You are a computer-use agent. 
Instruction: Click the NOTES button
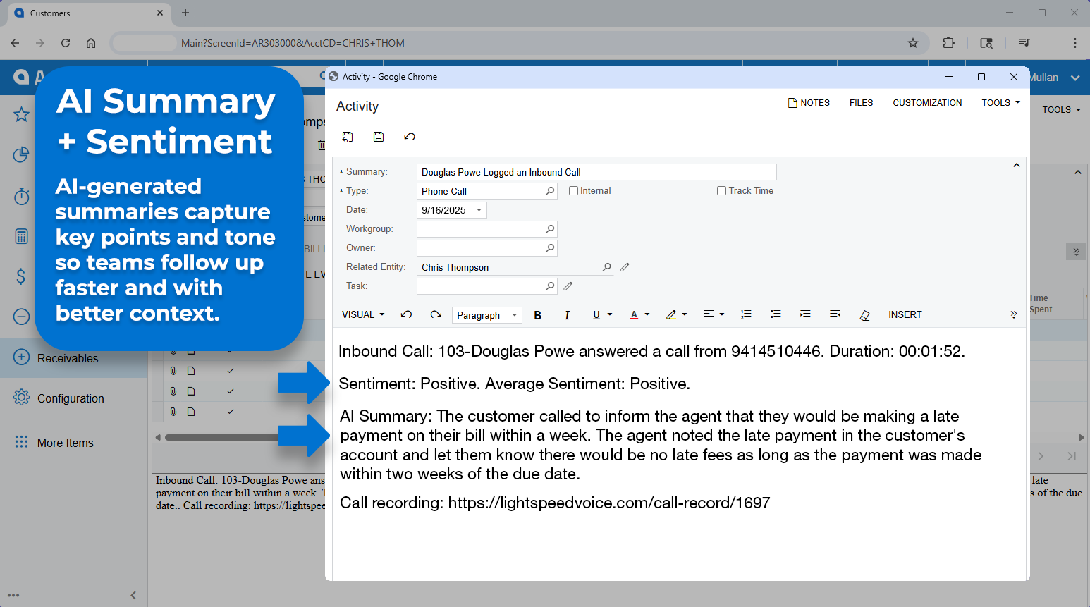(x=809, y=103)
